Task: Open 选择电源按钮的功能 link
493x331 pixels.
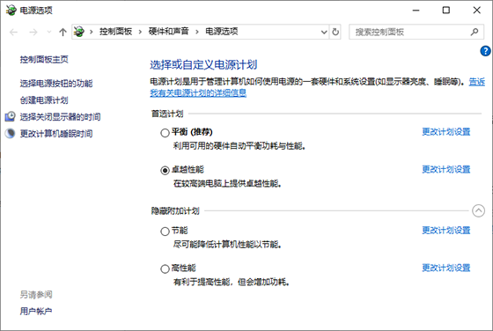Action: point(56,84)
